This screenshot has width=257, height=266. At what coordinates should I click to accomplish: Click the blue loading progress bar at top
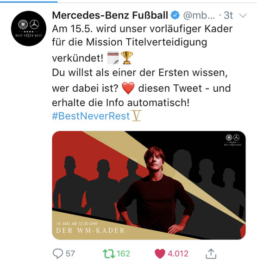[x=29, y=2]
